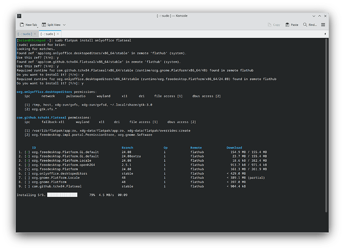Minimize the Konsole window
The image size is (344, 251).
pos(314,16)
